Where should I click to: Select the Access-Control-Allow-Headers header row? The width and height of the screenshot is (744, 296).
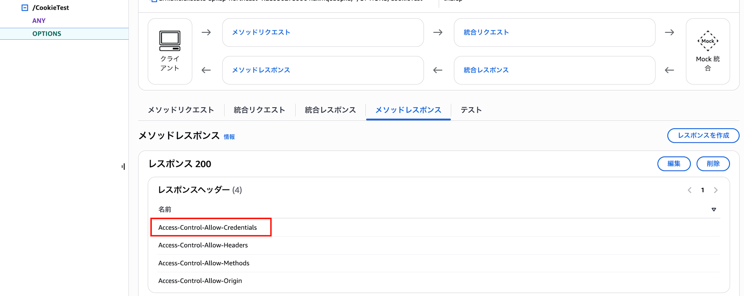coord(439,245)
